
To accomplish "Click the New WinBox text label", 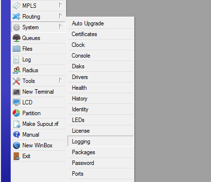I will tap(37, 145).
